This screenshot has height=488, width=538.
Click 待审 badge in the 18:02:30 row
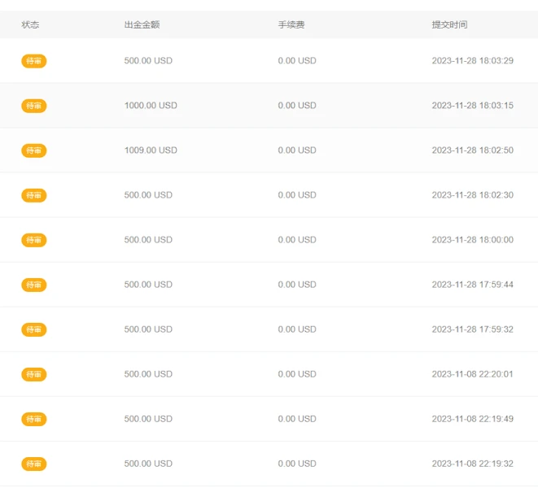(34, 195)
